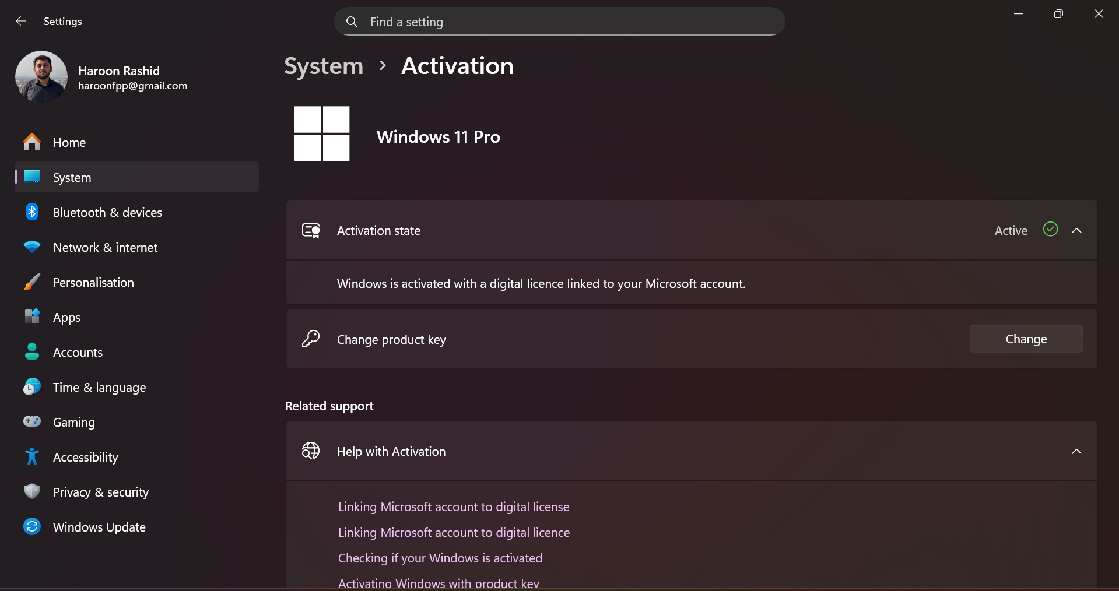Click the Windows Update sync icon
The image size is (1119, 591).
pyautogui.click(x=32, y=527)
